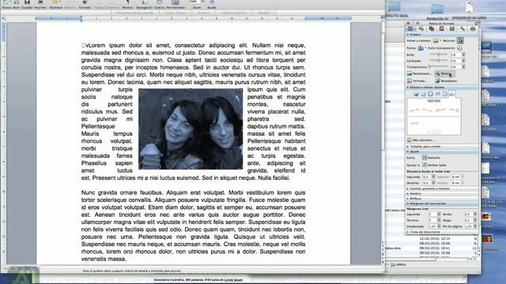Select the fourth palette tab icon

(x=442, y=28)
